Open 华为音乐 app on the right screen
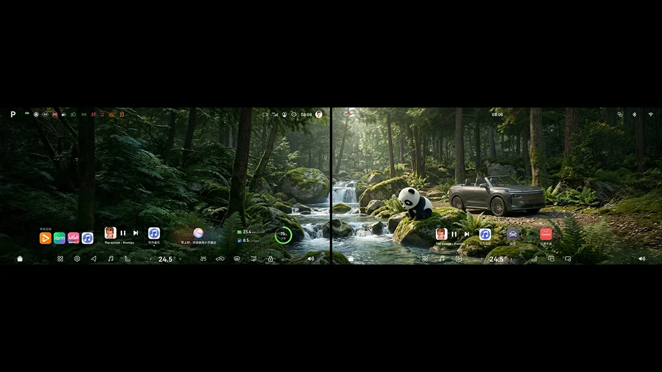The width and height of the screenshot is (662, 372). coord(485,234)
